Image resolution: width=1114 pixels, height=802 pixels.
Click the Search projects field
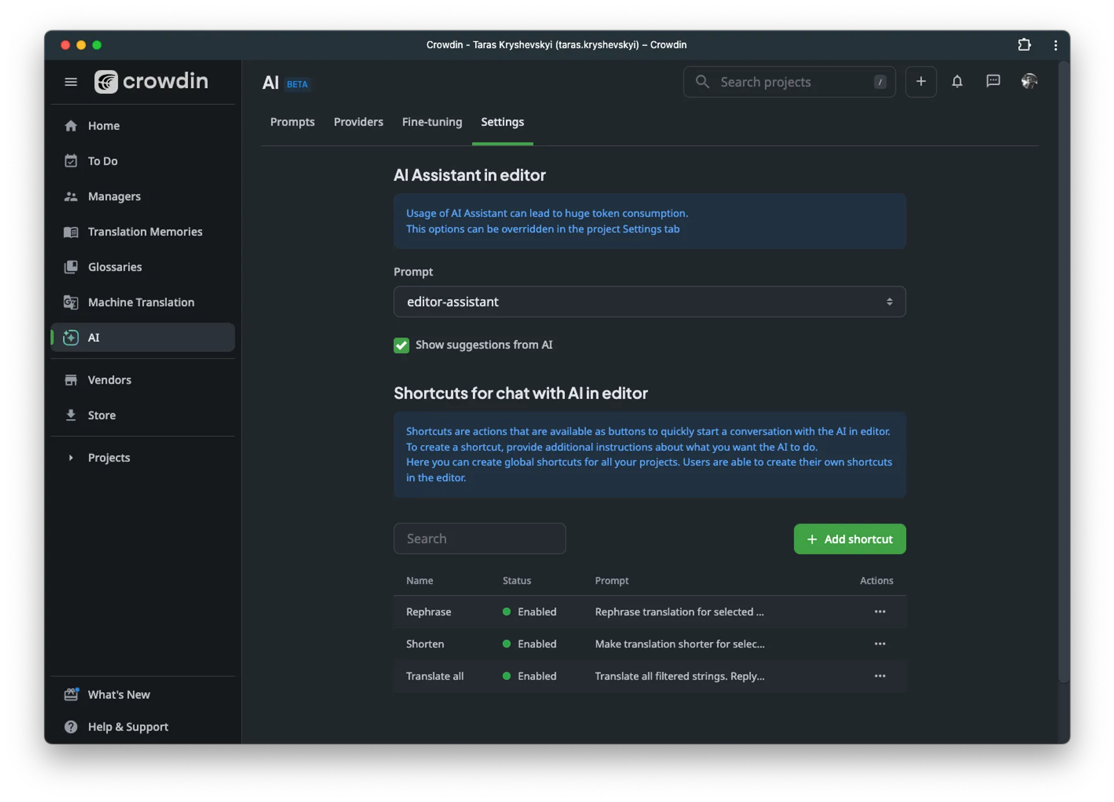(x=789, y=82)
